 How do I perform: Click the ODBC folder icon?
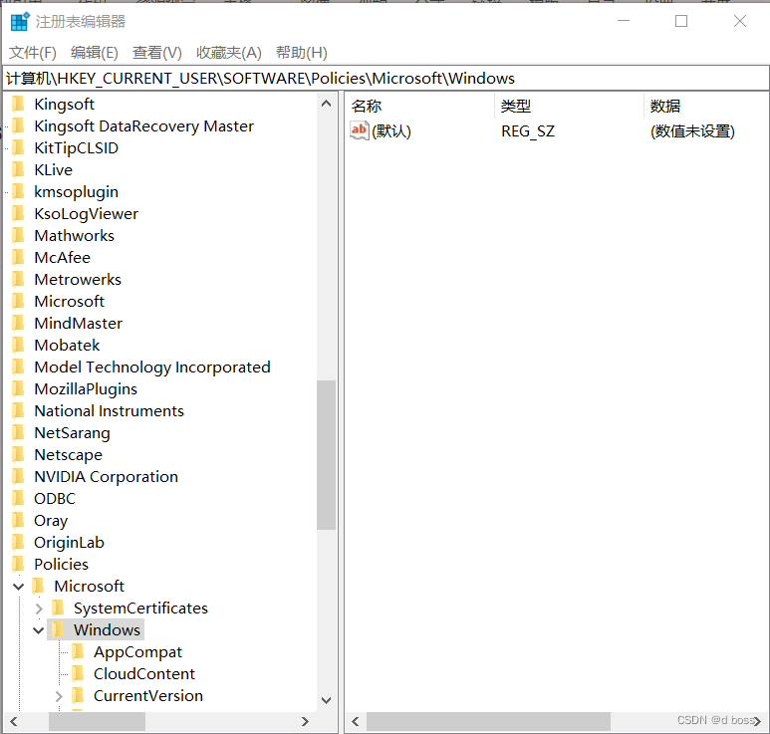(18, 498)
